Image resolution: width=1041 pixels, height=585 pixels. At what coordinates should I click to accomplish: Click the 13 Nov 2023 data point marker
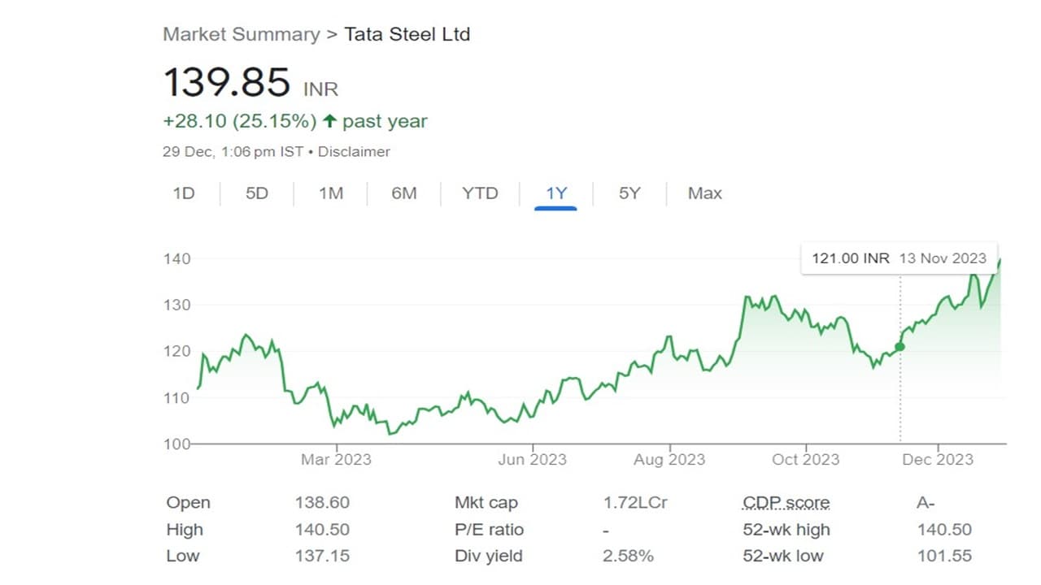(899, 347)
